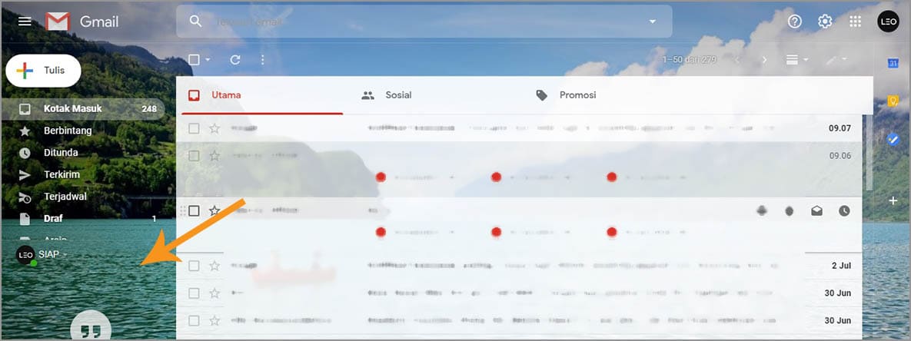Viewport: 911px width, 341px height.
Task: Click the inbox list vertical scrollbar
Action: (x=869, y=153)
